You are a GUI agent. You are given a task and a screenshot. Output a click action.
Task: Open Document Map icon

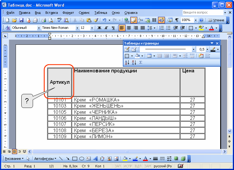pyautogui.click(x=170, y=20)
